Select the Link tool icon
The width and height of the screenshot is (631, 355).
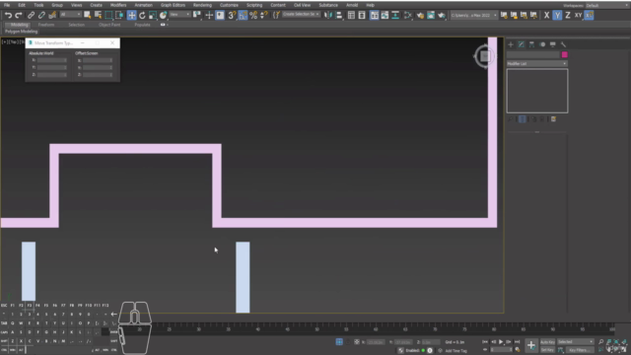pyautogui.click(x=31, y=16)
